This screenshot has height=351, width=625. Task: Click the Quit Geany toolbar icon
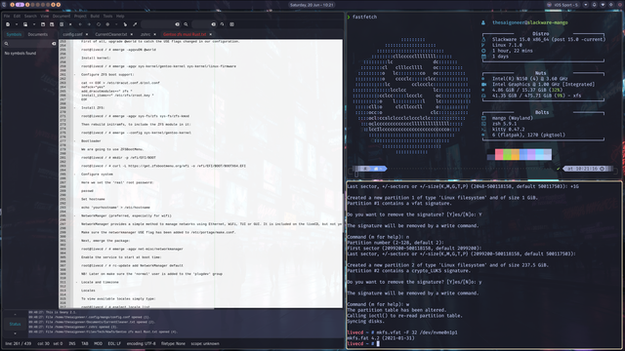tap(231, 24)
